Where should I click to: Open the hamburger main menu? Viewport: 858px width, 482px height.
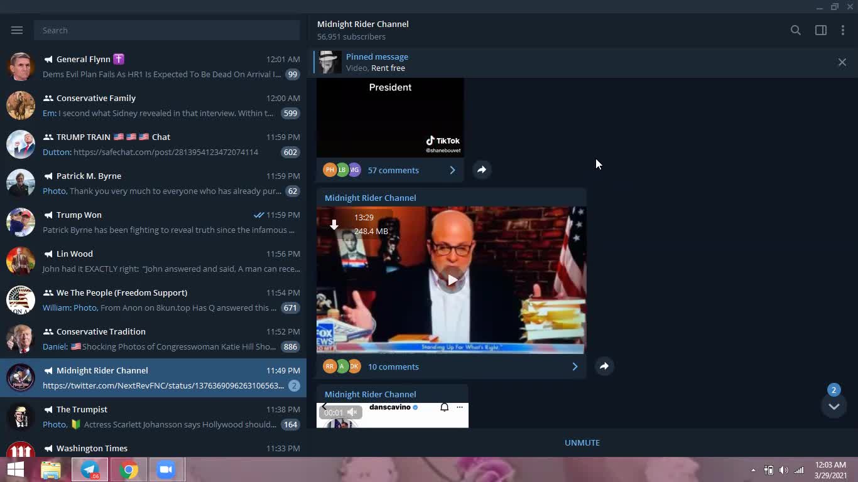coord(17,30)
